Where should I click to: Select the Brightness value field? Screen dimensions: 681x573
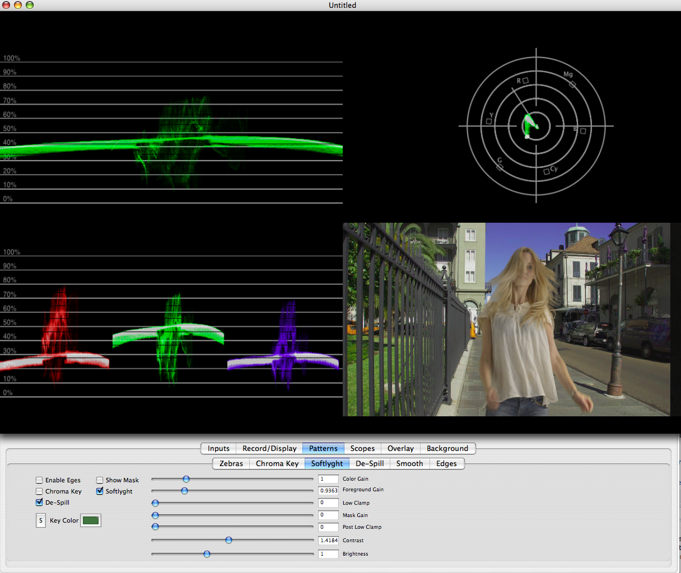(x=328, y=554)
